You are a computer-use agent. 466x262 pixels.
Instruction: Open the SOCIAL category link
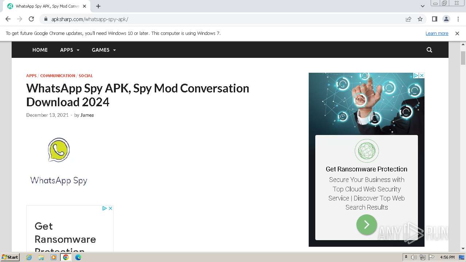[x=86, y=76]
